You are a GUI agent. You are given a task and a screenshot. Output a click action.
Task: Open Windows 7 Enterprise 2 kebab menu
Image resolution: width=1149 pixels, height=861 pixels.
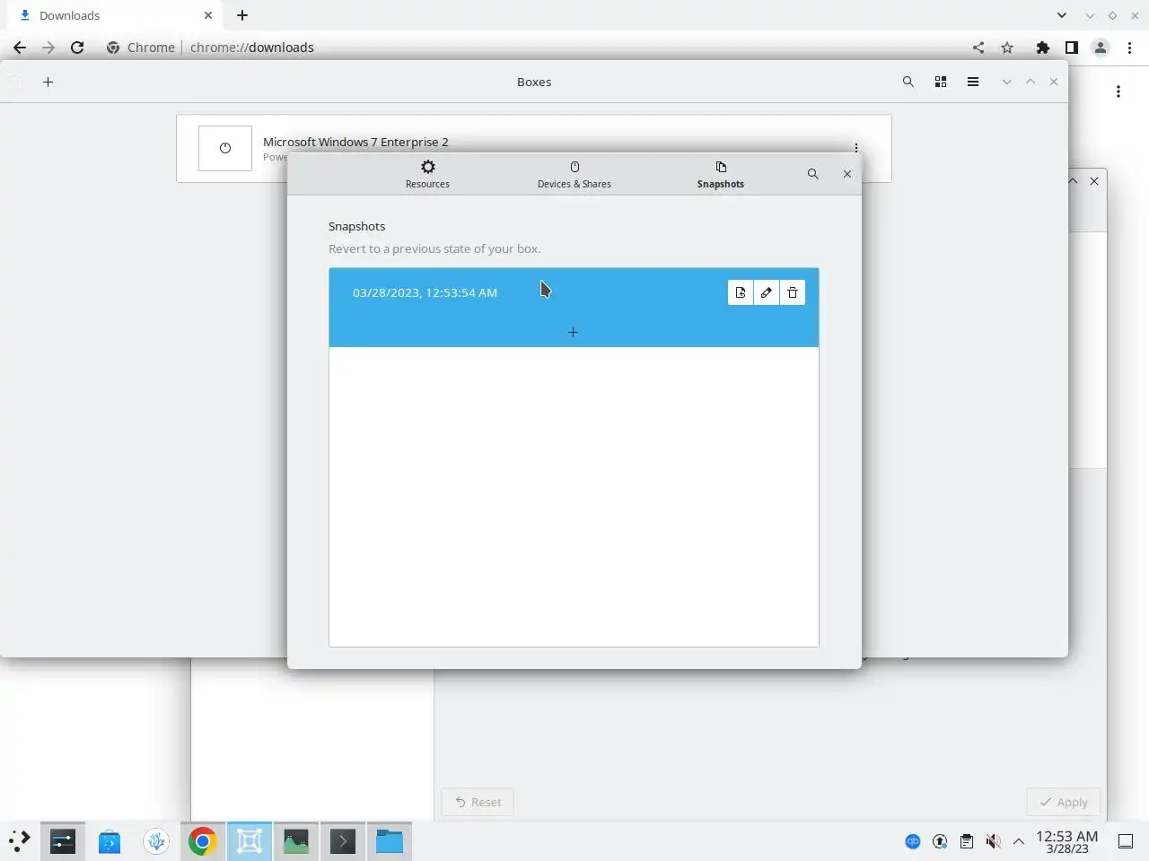[x=856, y=148]
